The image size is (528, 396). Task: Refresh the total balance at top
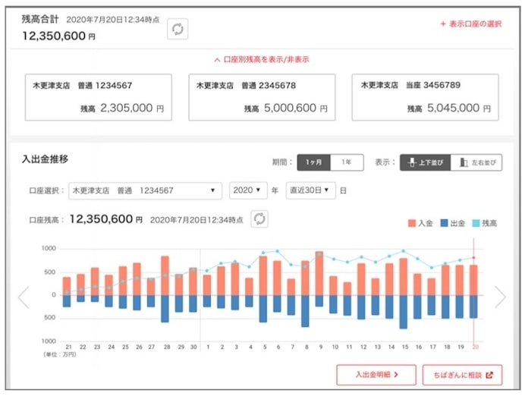tap(178, 30)
